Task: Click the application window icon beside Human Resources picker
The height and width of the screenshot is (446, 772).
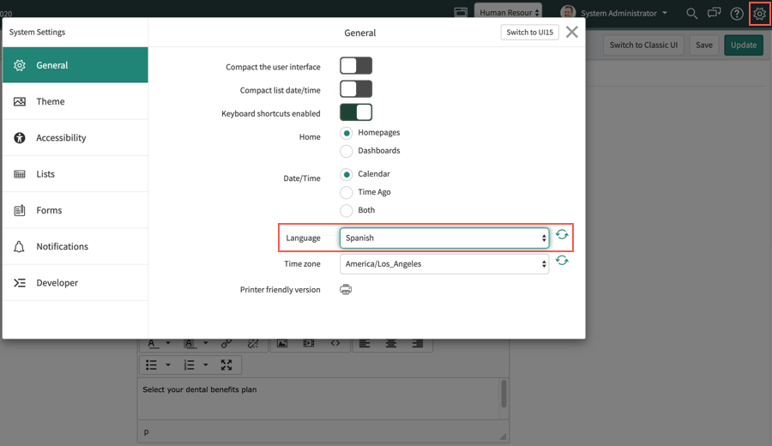Action: tap(461, 12)
